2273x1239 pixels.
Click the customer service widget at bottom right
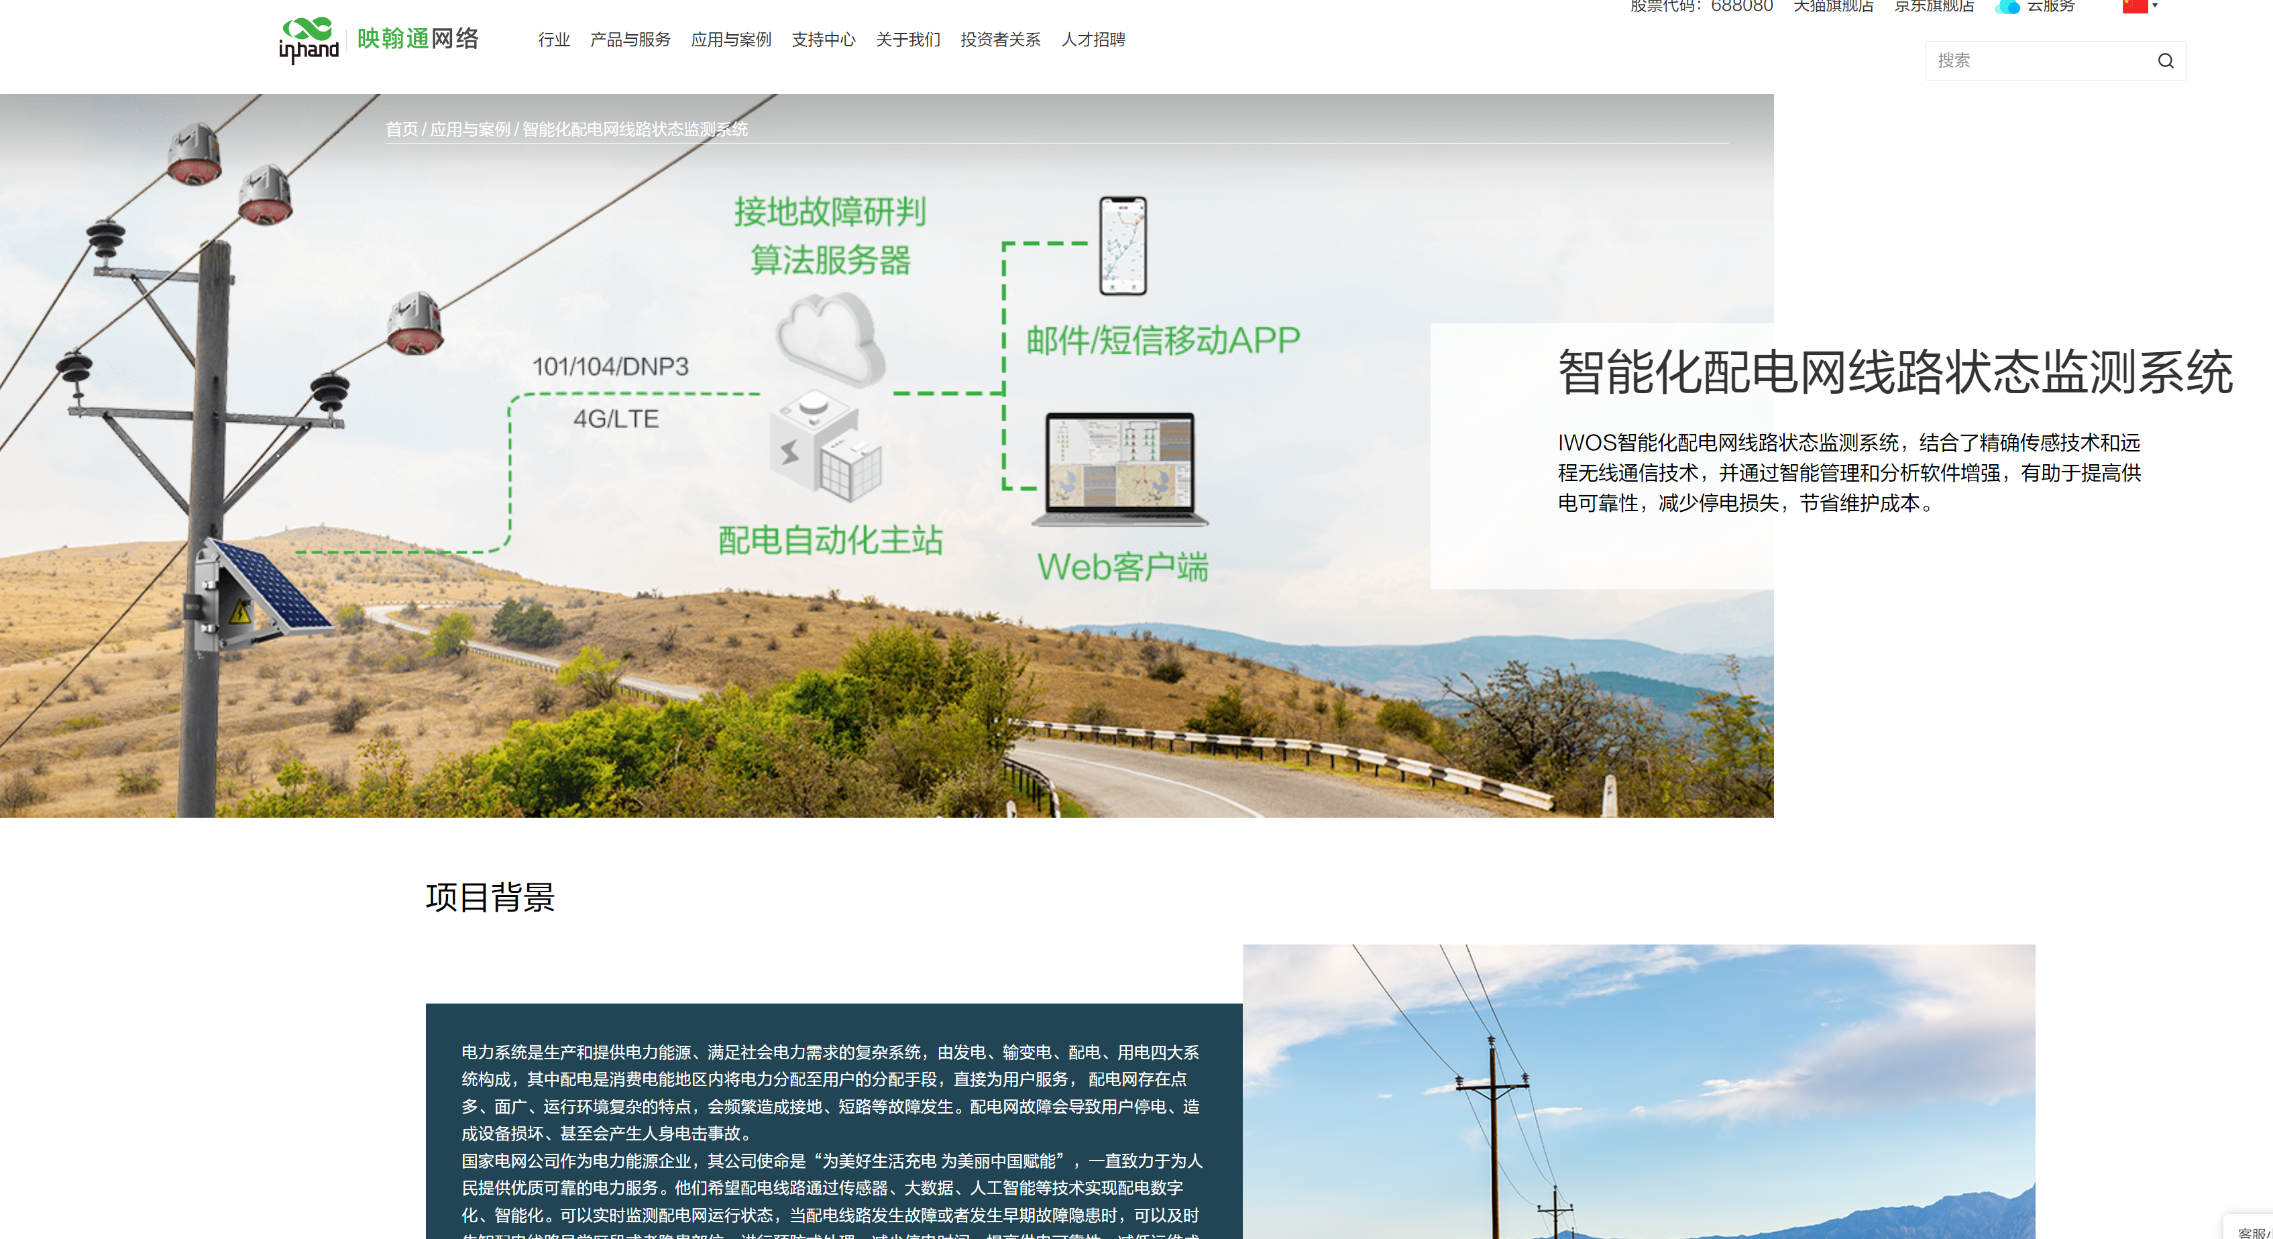(2253, 1230)
